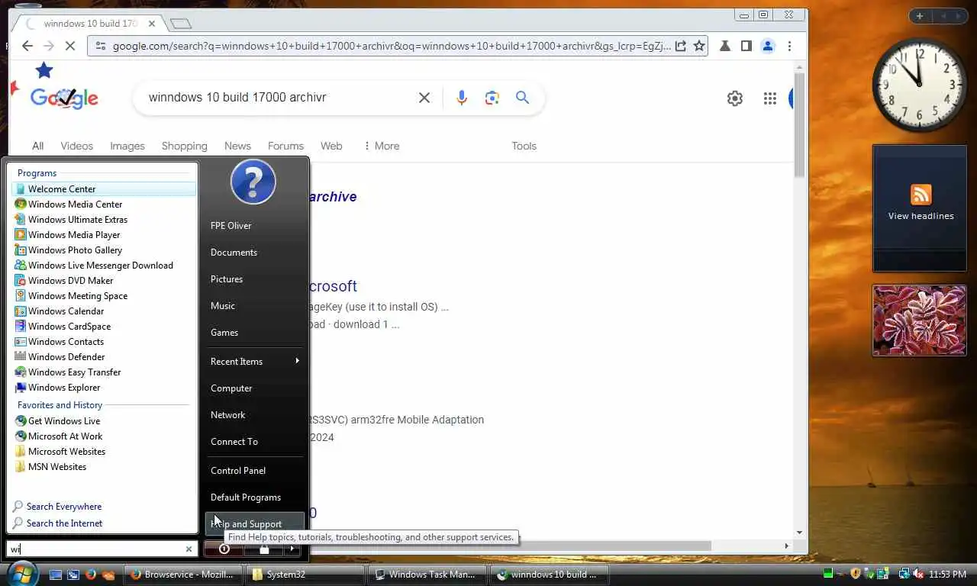Click the user picture in Start menu

pyautogui.click(x=253, y=182)
